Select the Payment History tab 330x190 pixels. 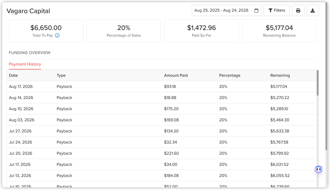[x=25, y=64]
